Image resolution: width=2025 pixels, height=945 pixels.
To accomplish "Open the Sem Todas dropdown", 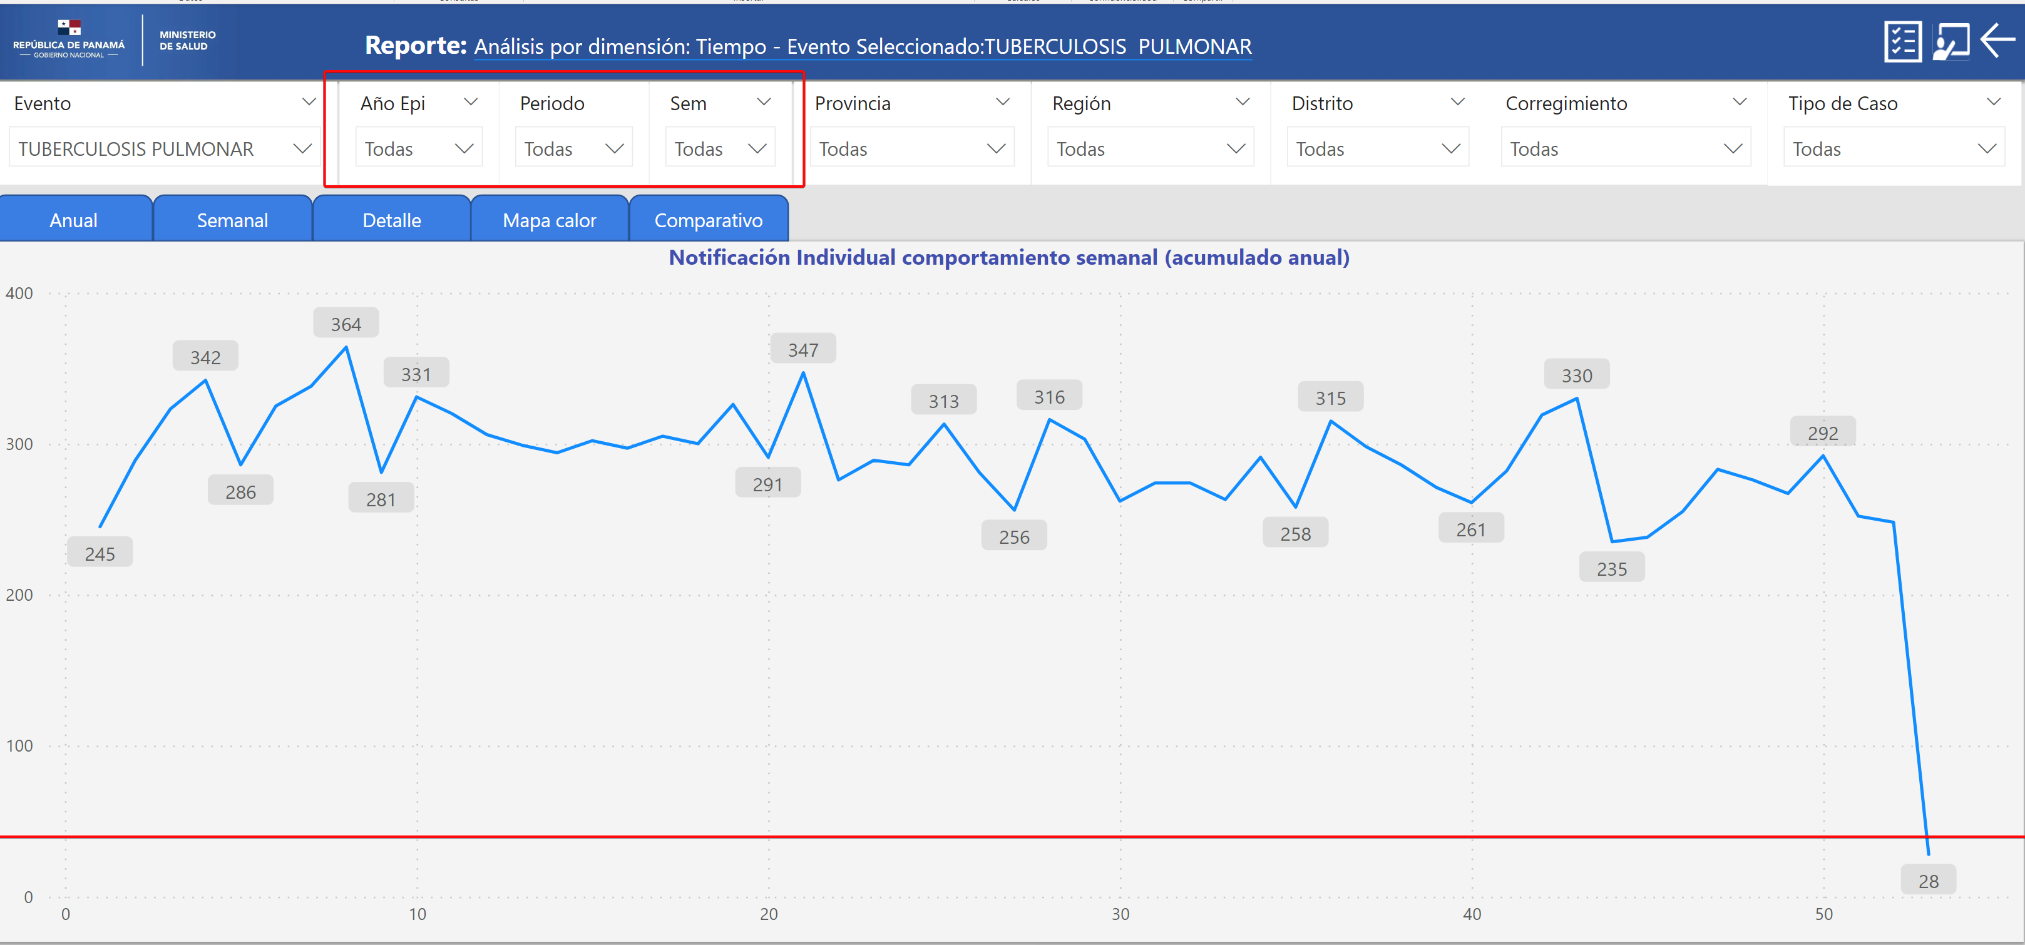I will 720,148.
